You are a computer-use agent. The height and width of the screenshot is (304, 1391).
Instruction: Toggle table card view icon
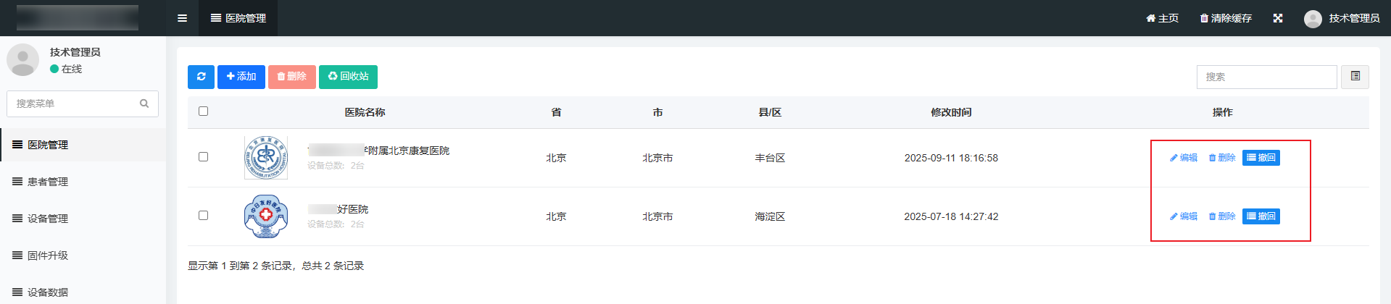[x=1355, y=77]
